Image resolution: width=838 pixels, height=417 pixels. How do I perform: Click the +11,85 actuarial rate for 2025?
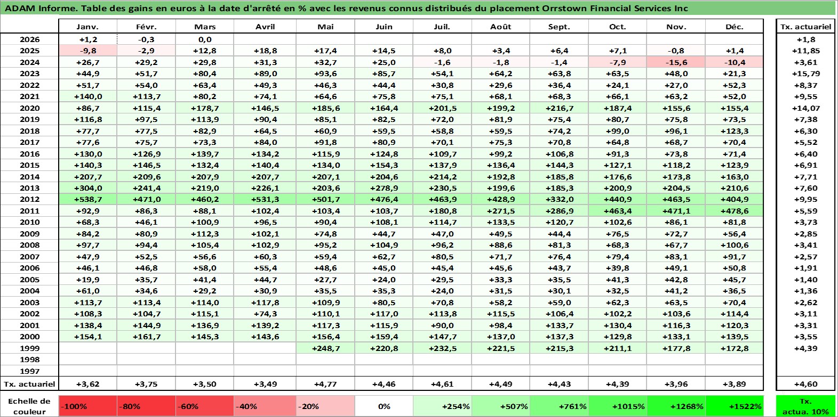point(805,51)
